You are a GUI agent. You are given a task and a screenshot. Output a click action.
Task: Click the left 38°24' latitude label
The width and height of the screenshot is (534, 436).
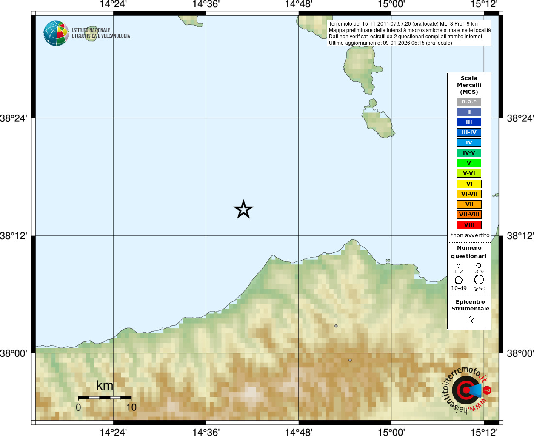pyautogui.click(x=13, y=118)
